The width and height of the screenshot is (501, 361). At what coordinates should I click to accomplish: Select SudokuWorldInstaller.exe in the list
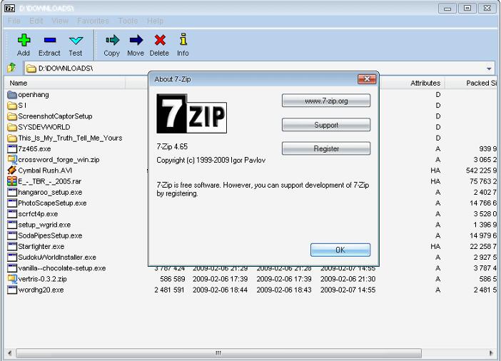point(57,257)
